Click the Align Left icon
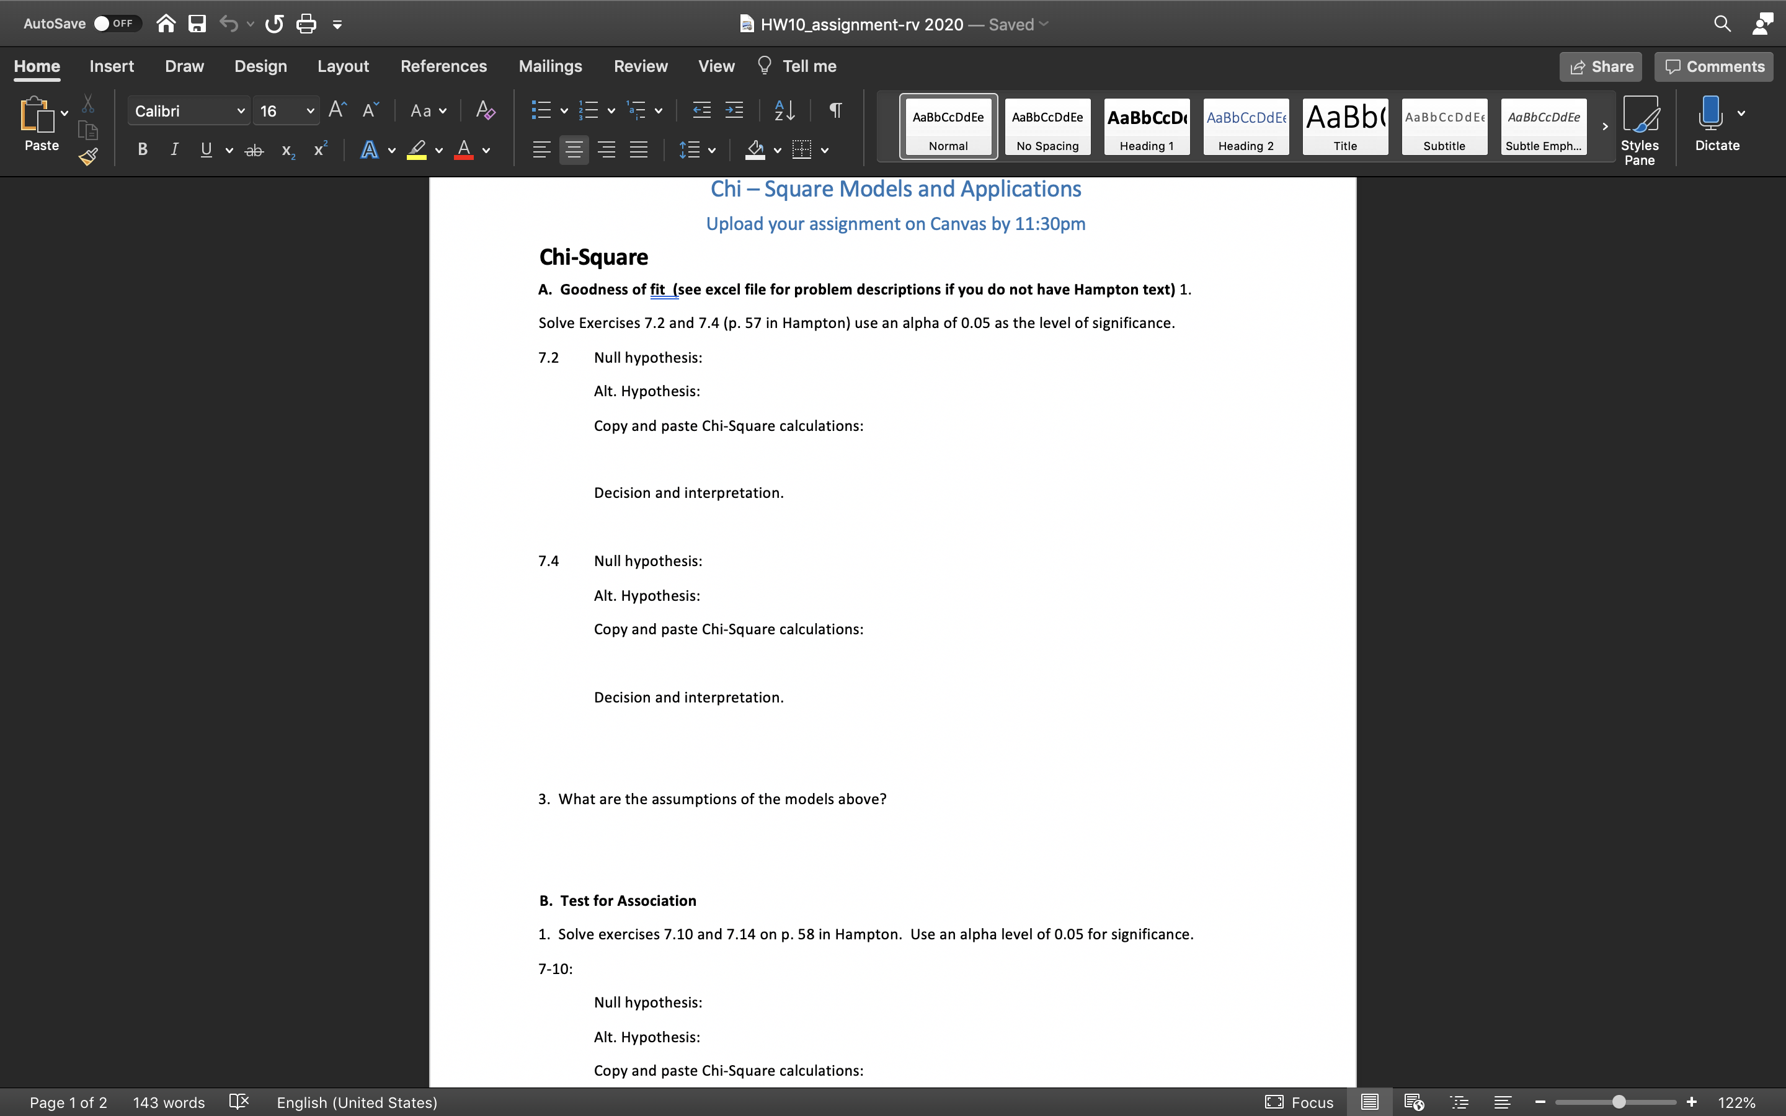The height and width of the screenshot is (1116, 1786). (x=541, y=150)
